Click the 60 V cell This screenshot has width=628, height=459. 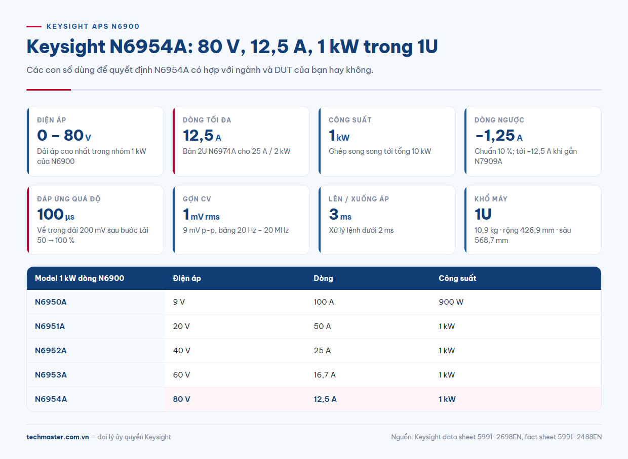click(181, 375)
